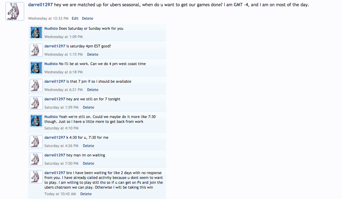The image size is (342, 199).
Task: Delete the comment posted Wednesday at 6:21 PM
Action: click(93, 90)
